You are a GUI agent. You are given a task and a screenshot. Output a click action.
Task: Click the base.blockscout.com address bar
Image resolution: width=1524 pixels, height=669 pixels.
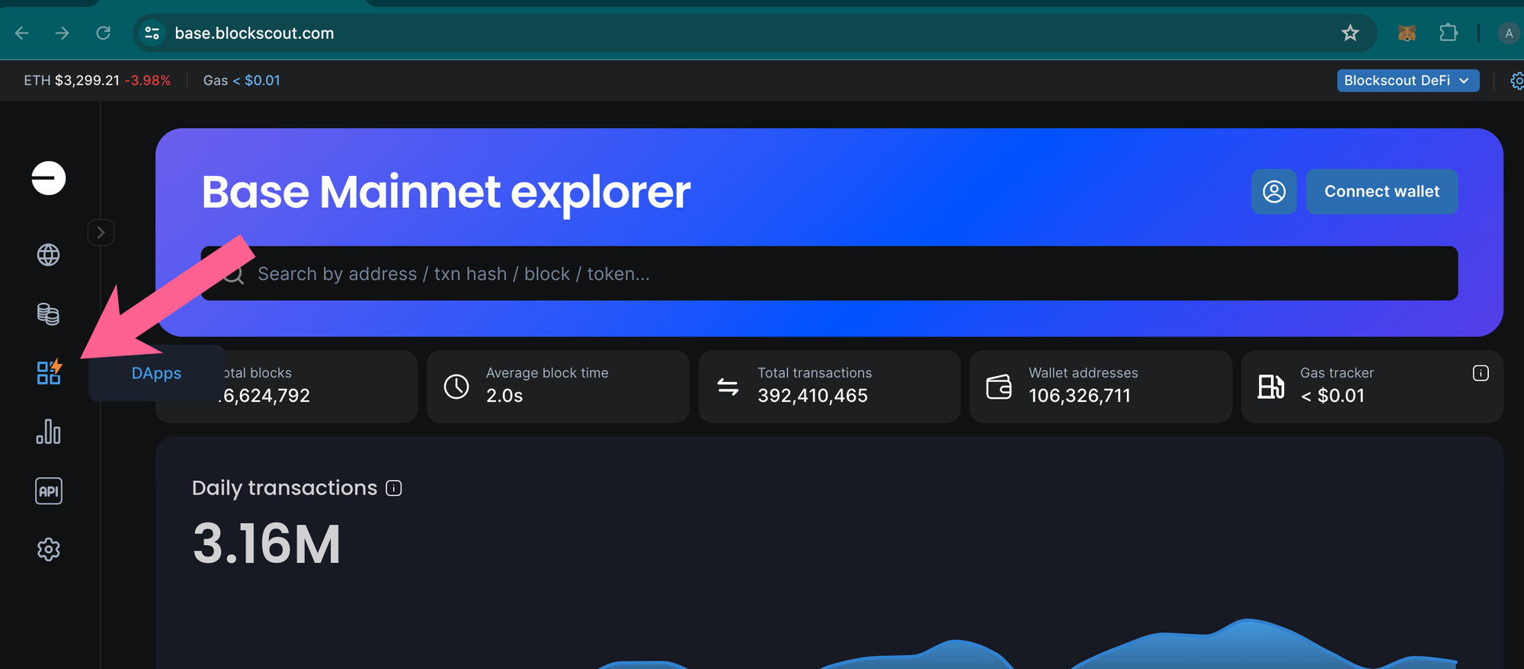[754, 33]
